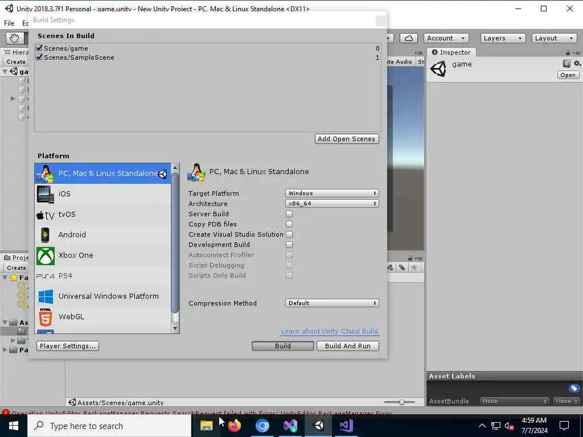Open the Inspector gear settings icon
583x437 pixels.
coord(577,64)
